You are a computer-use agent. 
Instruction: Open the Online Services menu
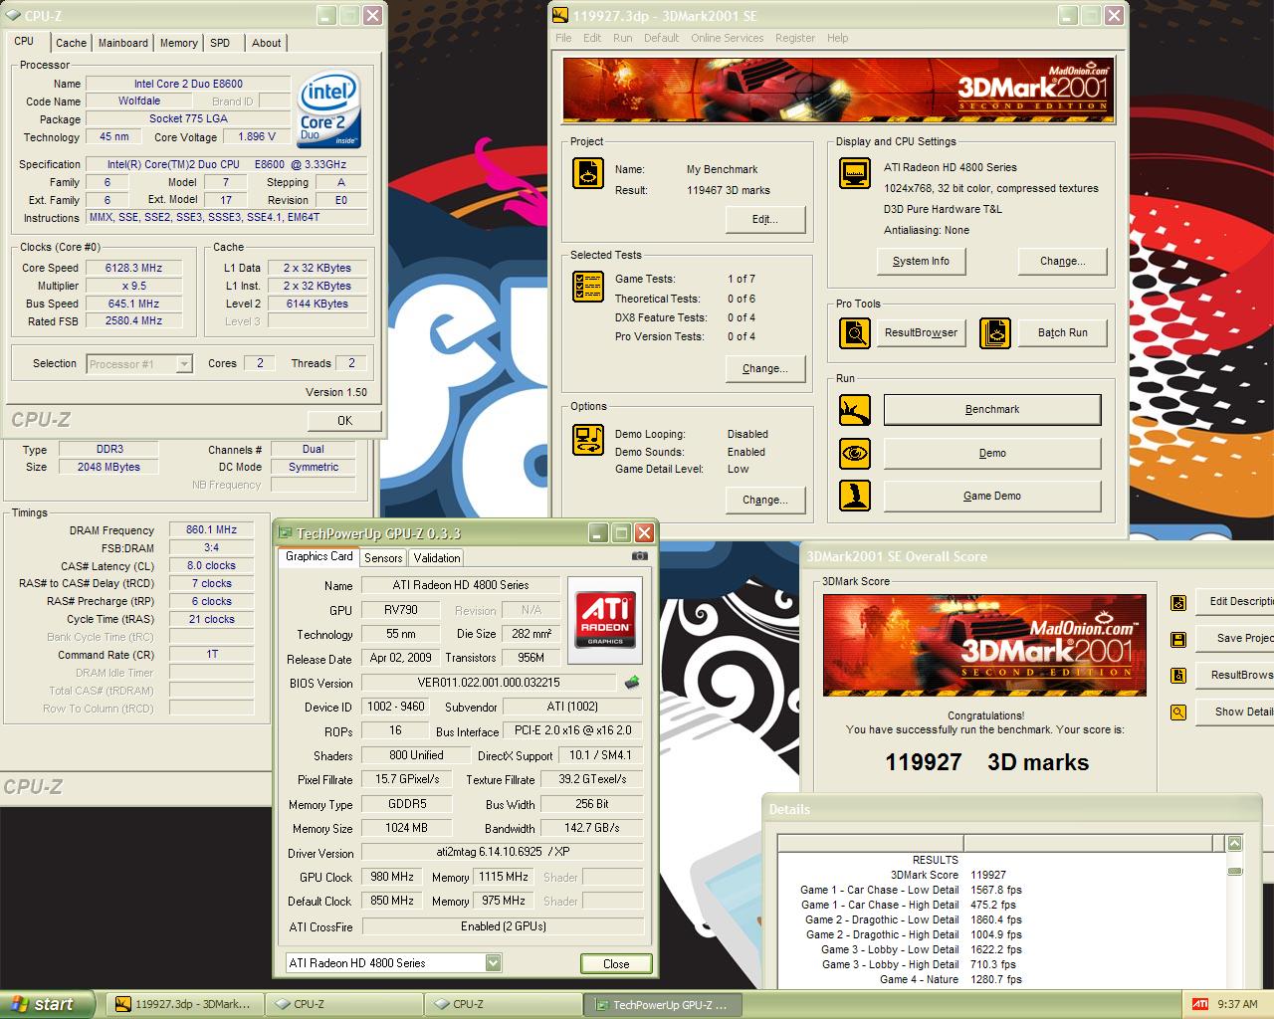click(x=728, y=38)
